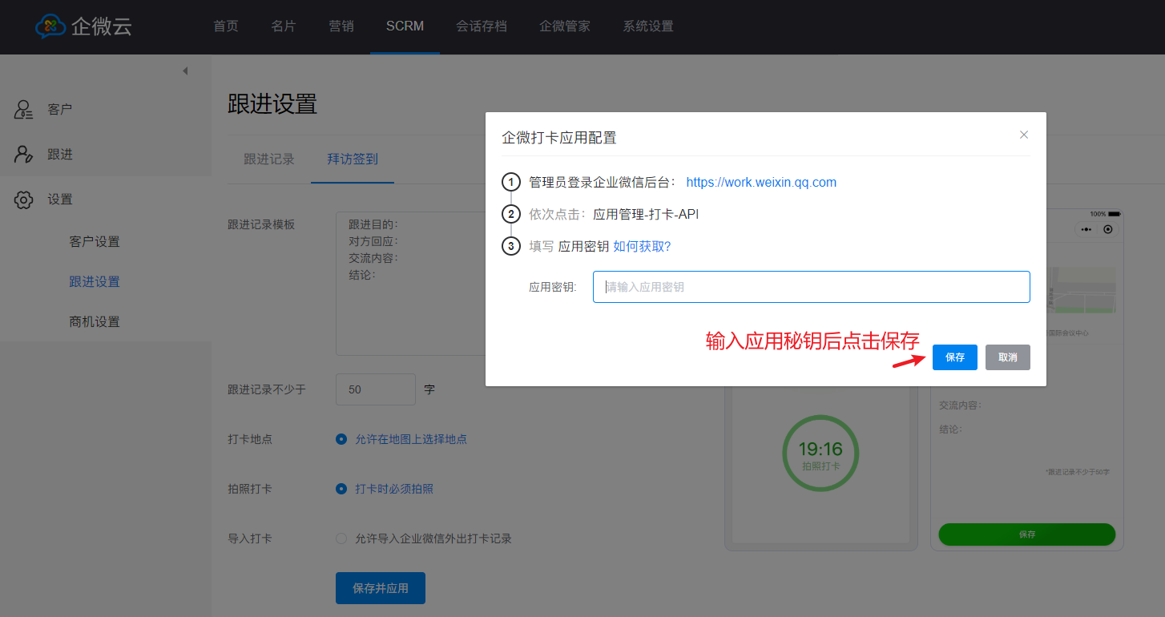Select 允许在地图上选择地点 radio option
The image size is (1165, 617).
(341, 439)
